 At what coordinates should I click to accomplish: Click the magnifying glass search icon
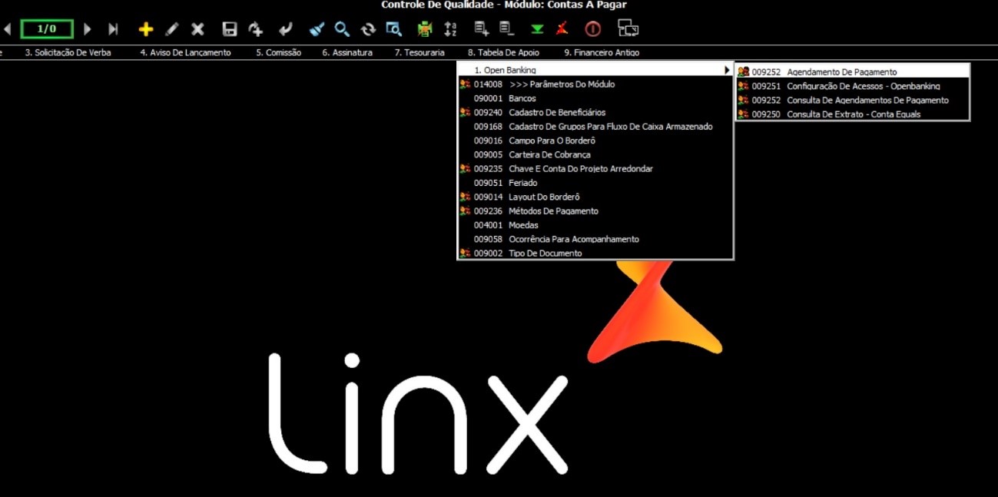click(342, 29)
